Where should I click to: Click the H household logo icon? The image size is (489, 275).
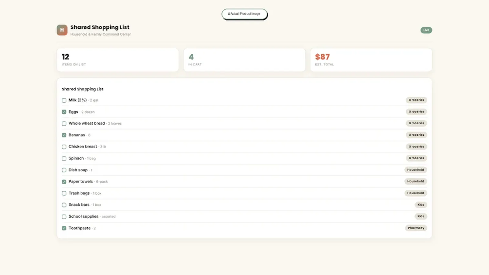tap(62, 30)
